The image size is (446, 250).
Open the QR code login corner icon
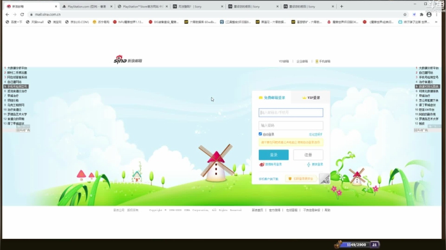coord(325,179)
